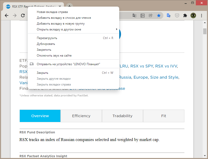Minimize the browser window

pyautogui.click(x=186, y=3)
